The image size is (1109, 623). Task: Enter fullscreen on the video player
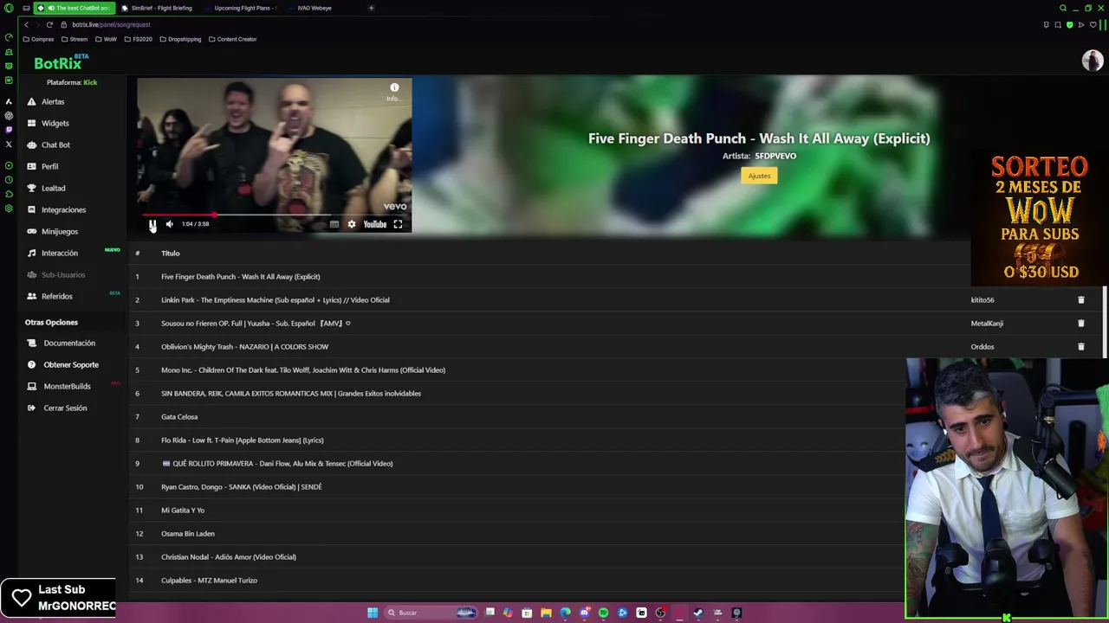point(398,224)
